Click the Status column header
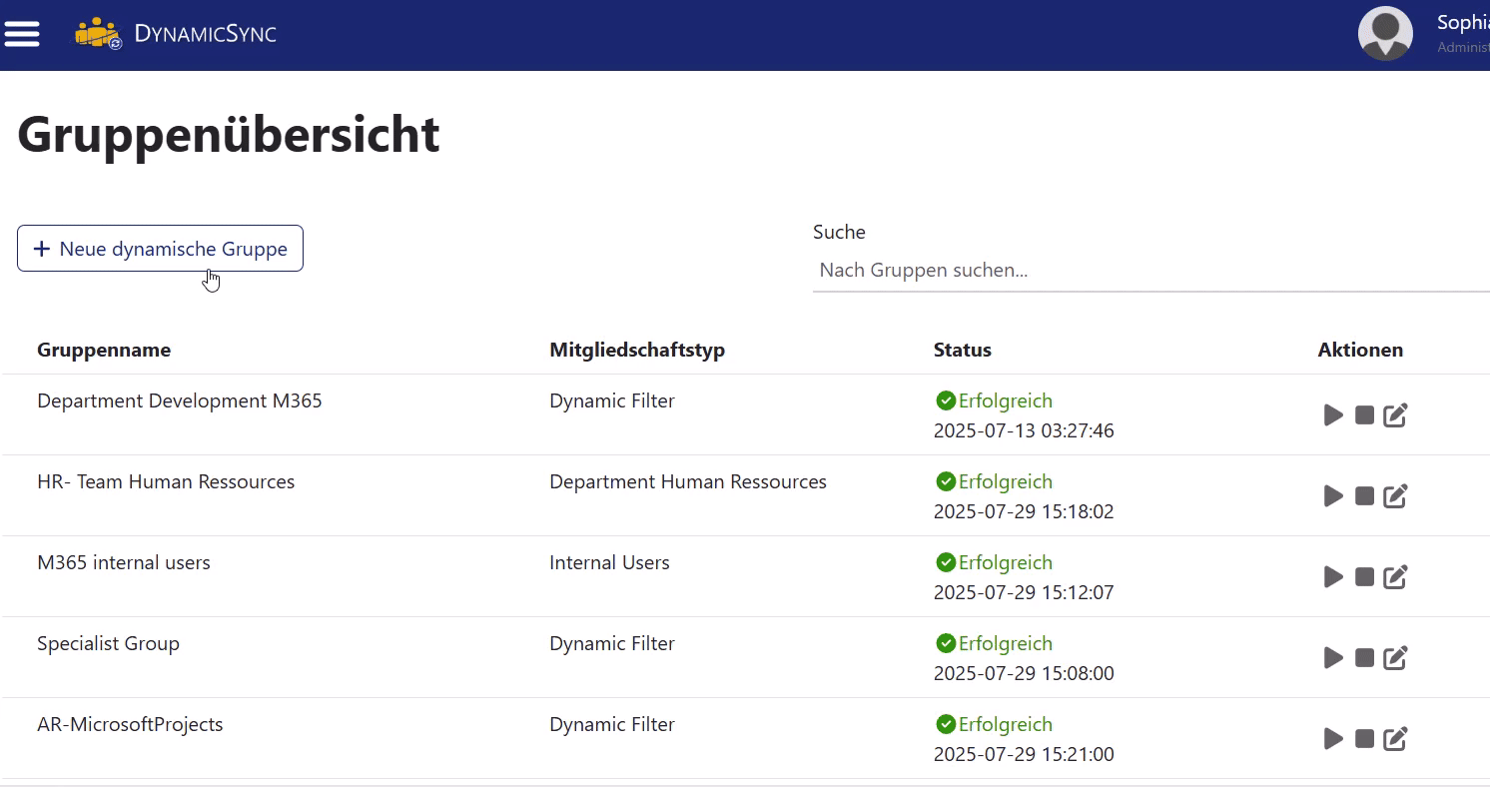 pyautogui.click(x=962, y=350)
